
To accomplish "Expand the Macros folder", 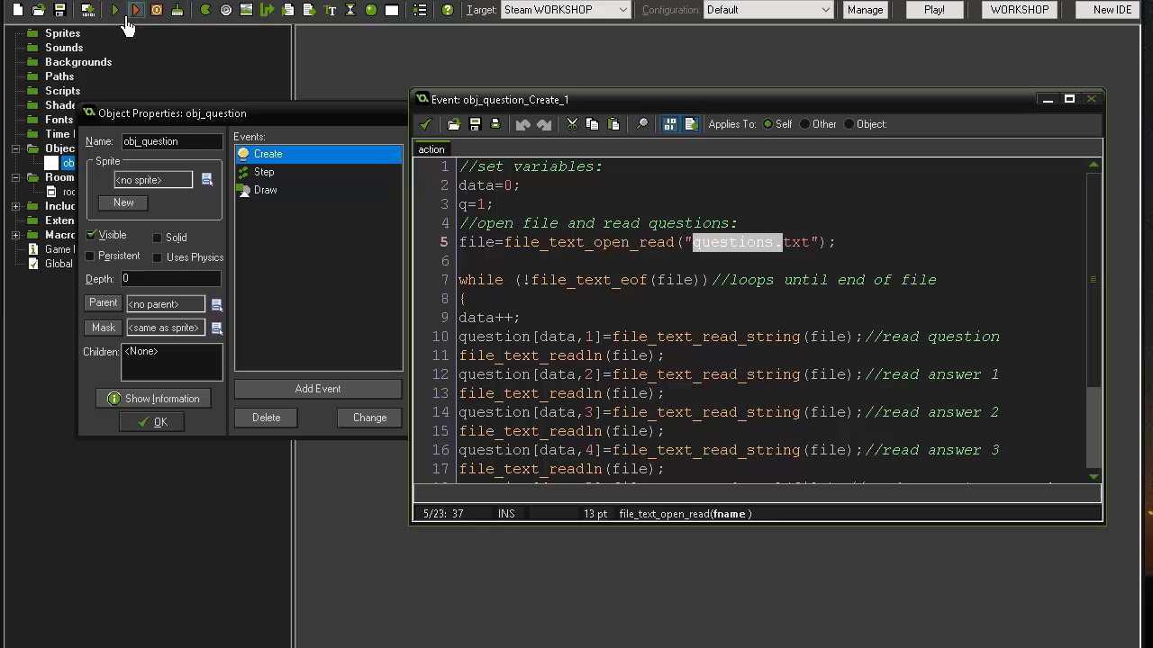I will (x=16, y=235).
